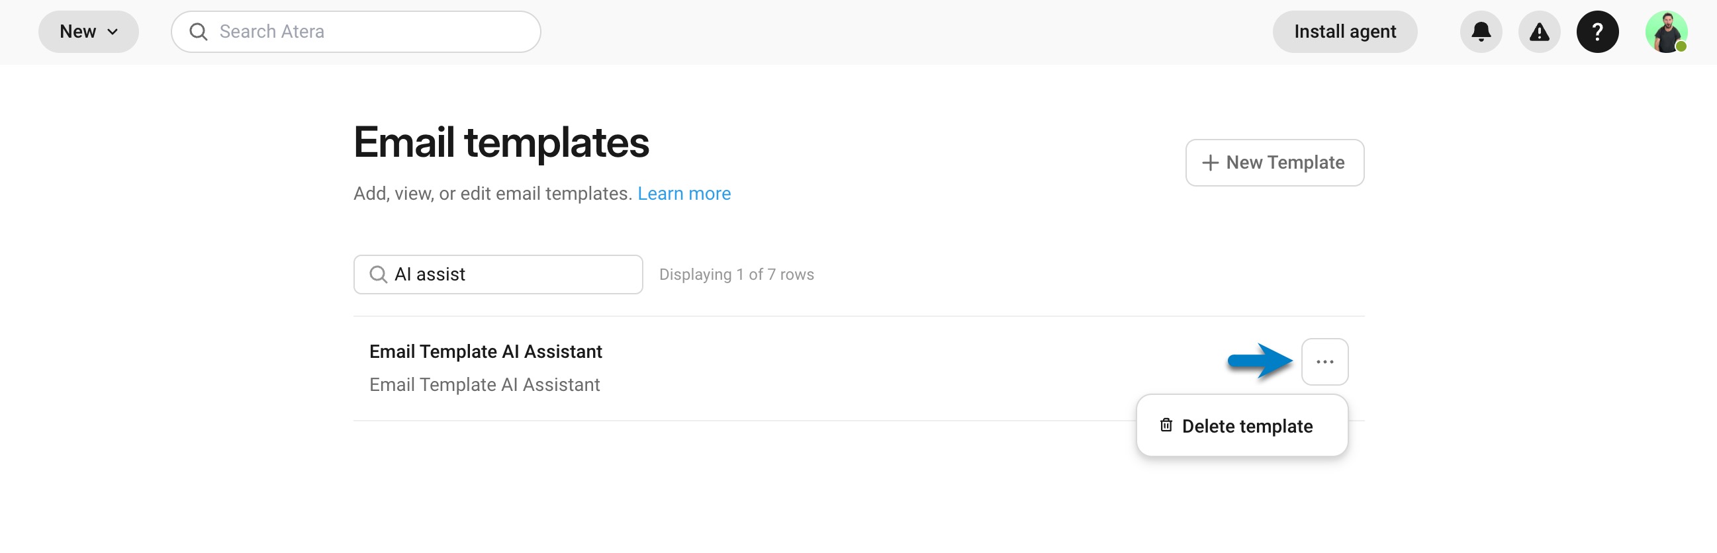Click the Email templates page heading
The height and width of the screenshot is (553, 1717).
point(500,142)
